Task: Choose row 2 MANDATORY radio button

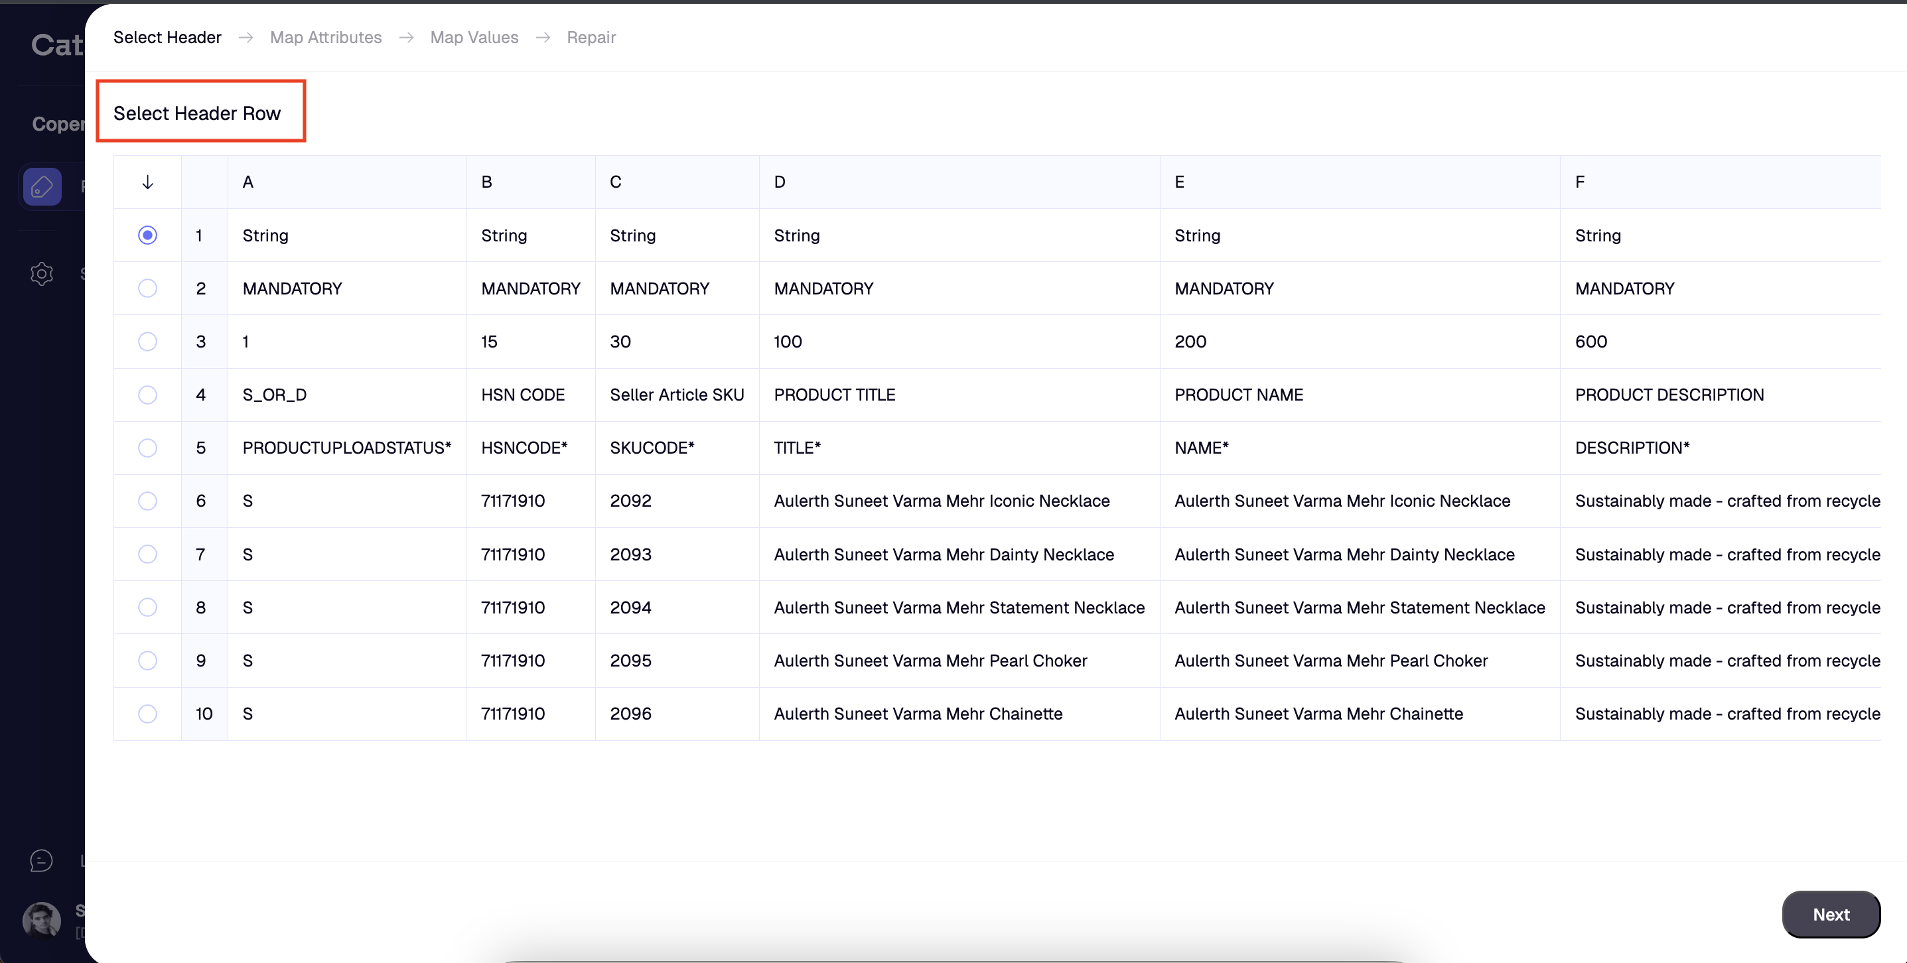Action: tap(147, 288)
